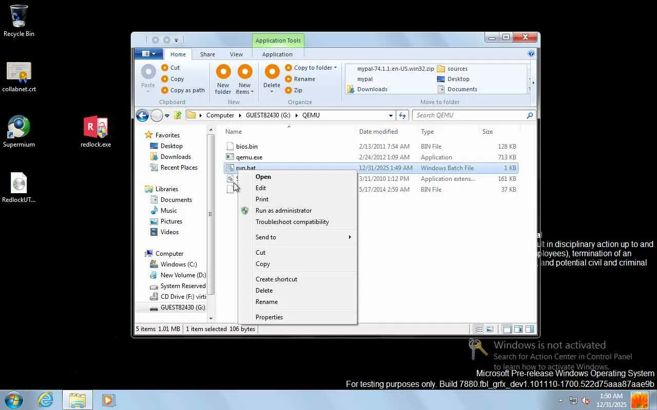Viewport: 657px width, 410px height.
Task: Click the media player taskbar icon
Action: (x=108, y=400)
